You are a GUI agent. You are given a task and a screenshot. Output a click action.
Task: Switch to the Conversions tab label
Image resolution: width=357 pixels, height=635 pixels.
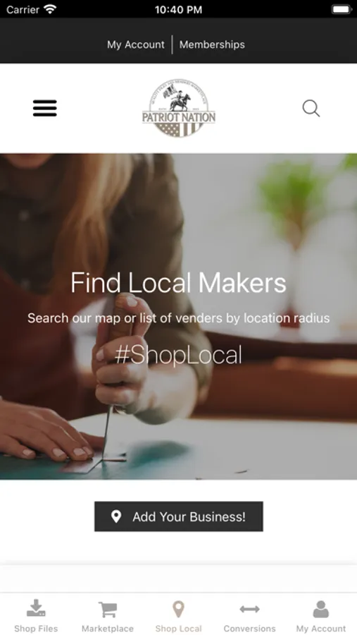click(249, 629)
